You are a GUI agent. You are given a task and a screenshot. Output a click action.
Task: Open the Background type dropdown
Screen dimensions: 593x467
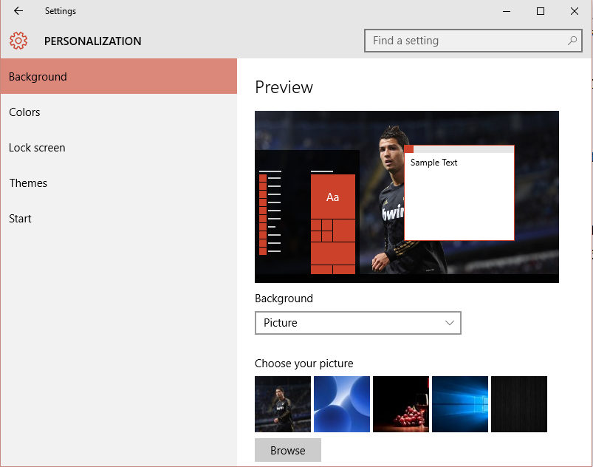pyautogui.click(x=357, y=323)
